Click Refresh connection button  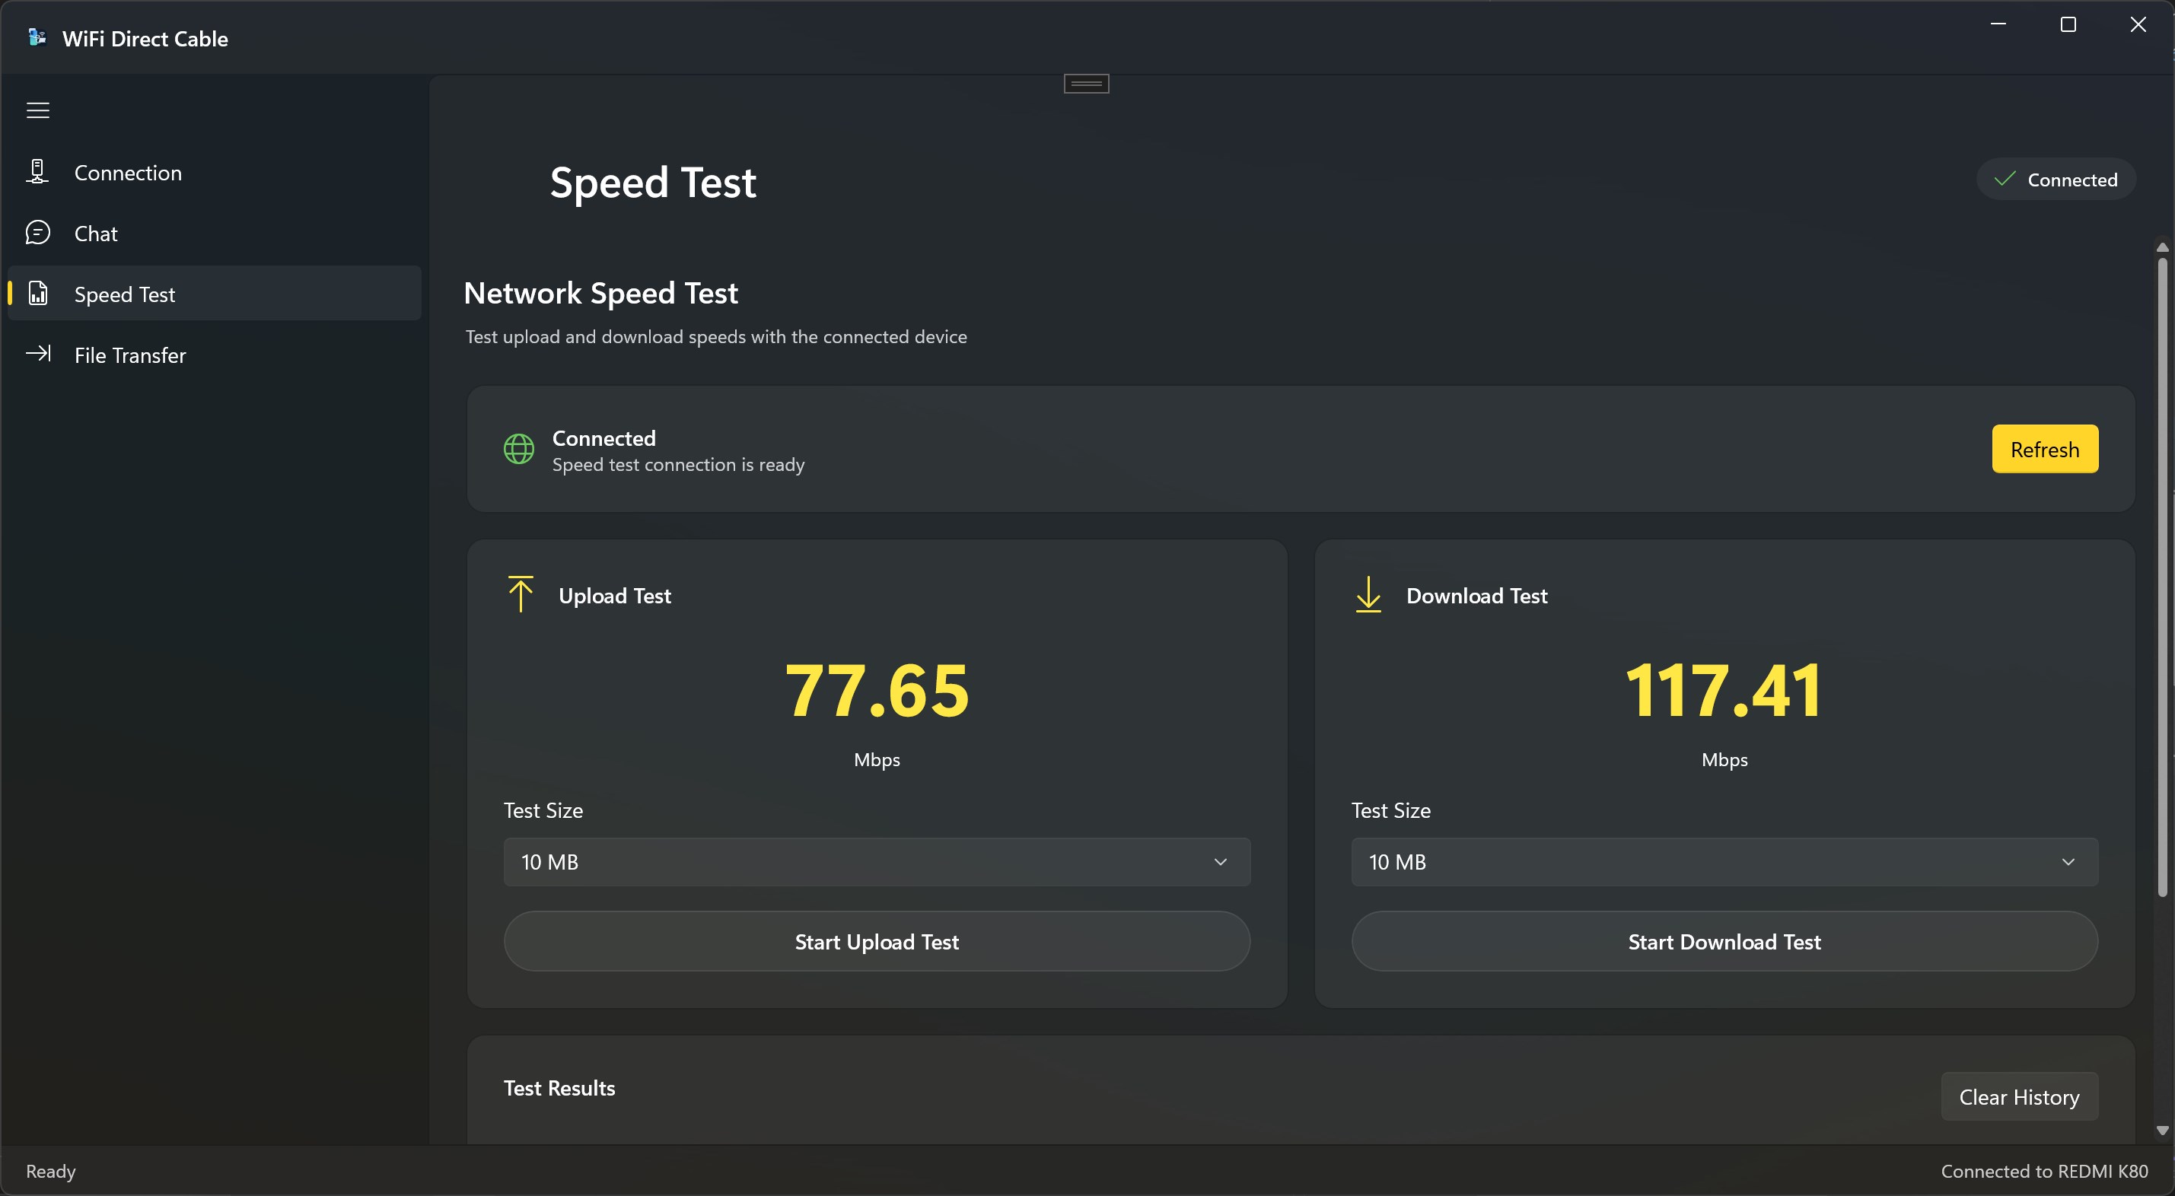tap(2044, 449)
